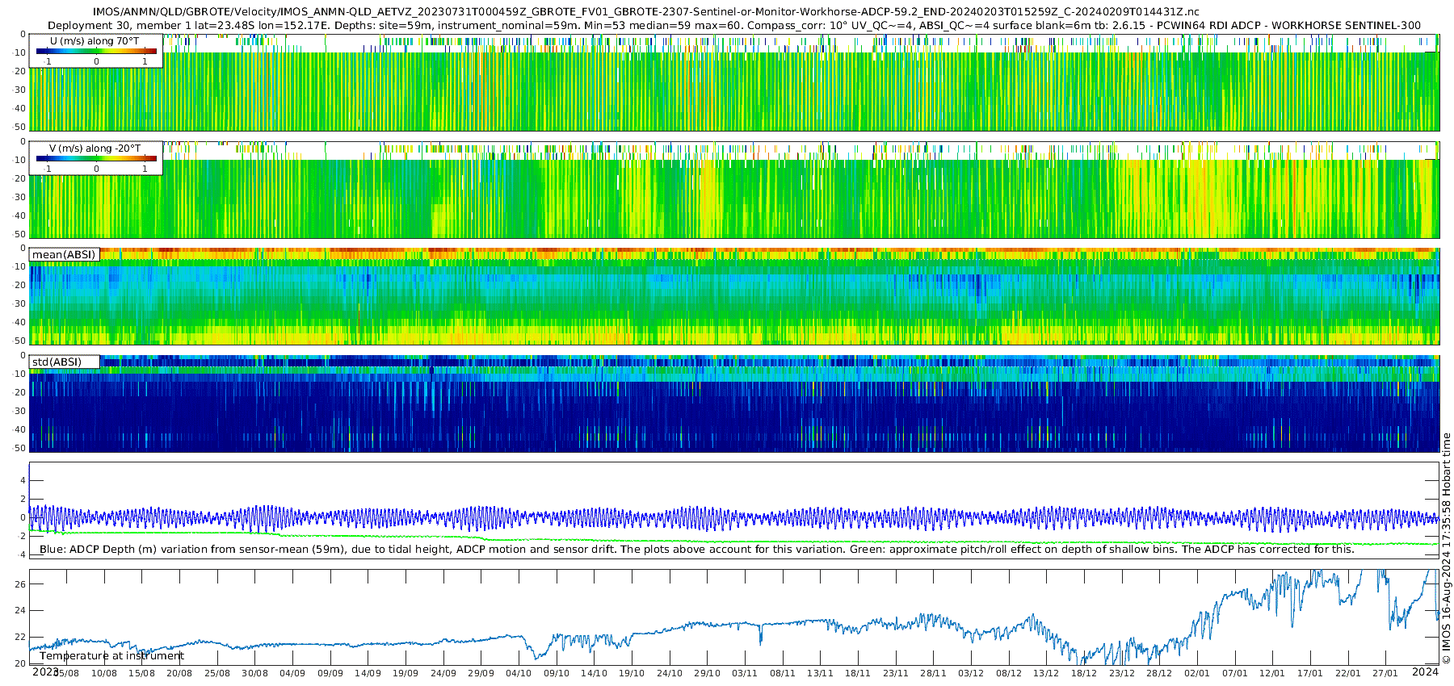Click the NetCDF file path title
Viewport: 1454px width, 686px height.
click(x=645, y=12)
